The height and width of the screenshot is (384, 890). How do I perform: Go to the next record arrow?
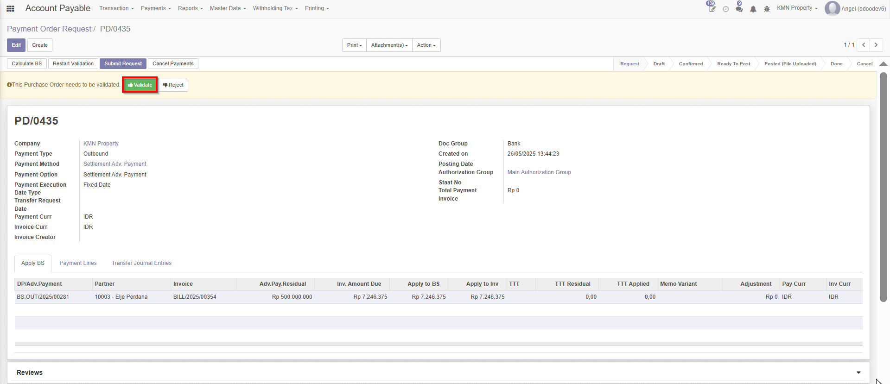(x=876, y=45)
